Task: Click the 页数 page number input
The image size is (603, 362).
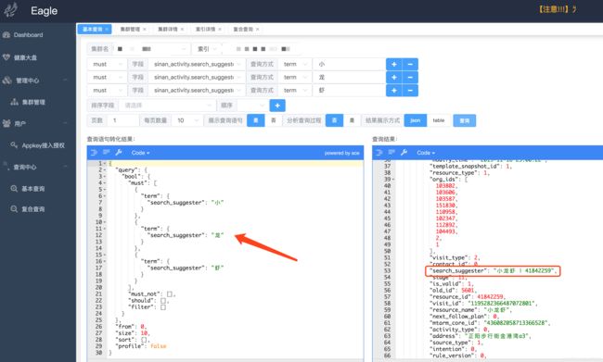Action: click(122, 120)
